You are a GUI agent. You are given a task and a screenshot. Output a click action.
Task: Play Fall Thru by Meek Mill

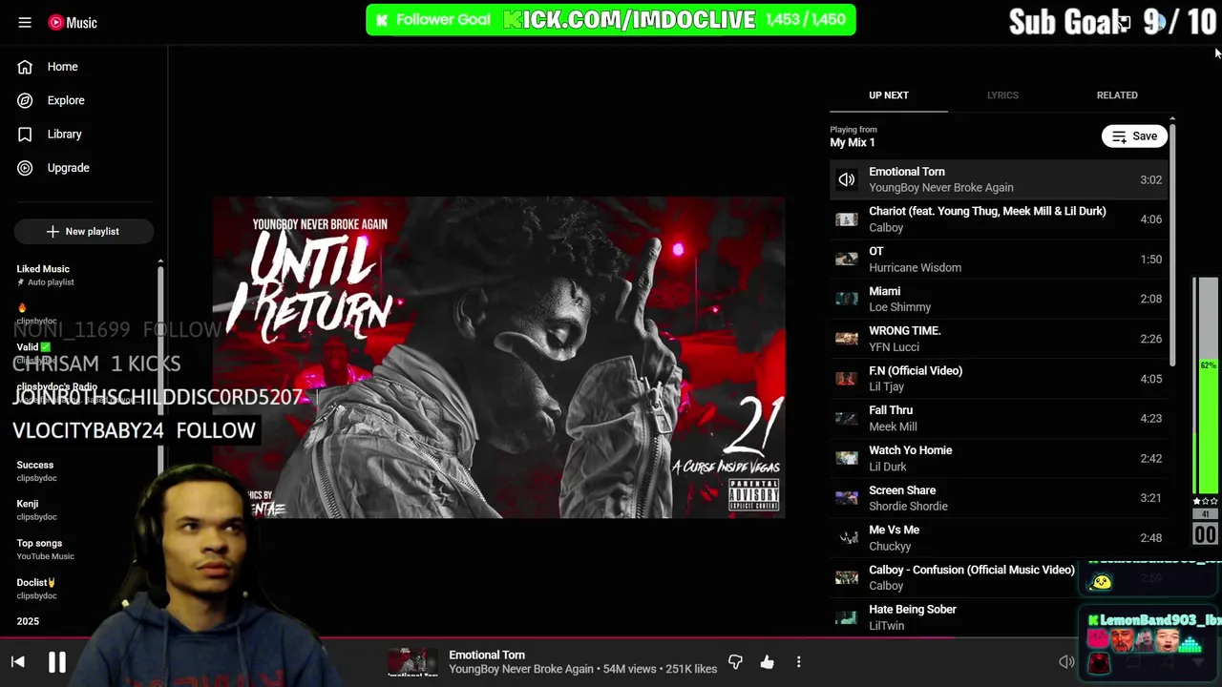[998, 418]
